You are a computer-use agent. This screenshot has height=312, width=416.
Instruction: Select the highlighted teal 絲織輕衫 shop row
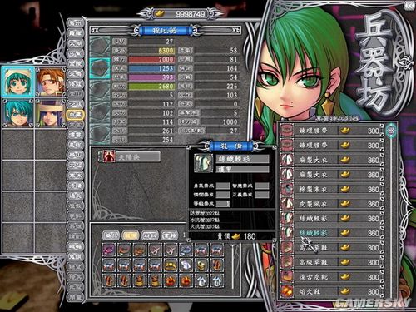click(331, 233)
